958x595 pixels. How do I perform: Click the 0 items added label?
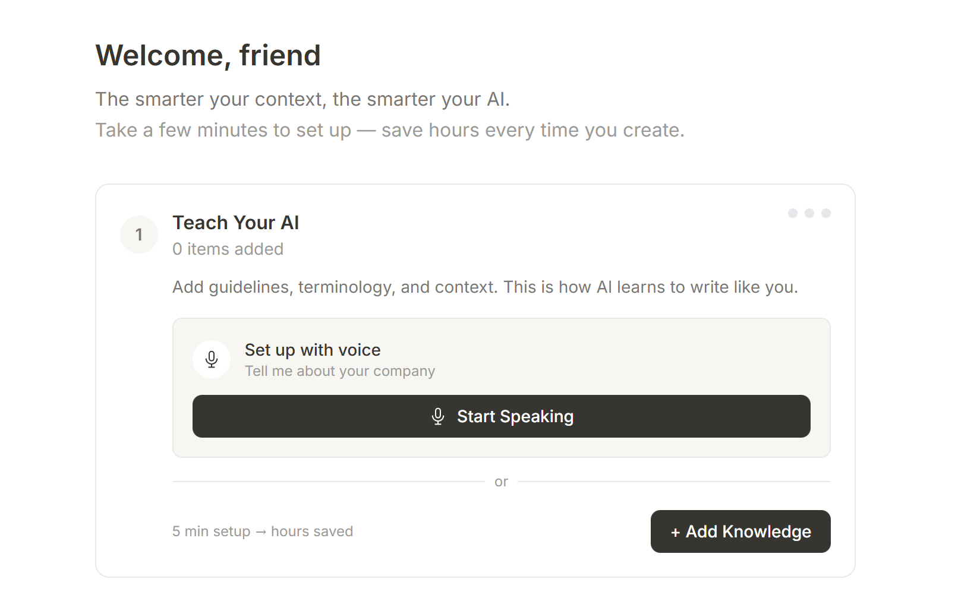click(x=228, y=249)
